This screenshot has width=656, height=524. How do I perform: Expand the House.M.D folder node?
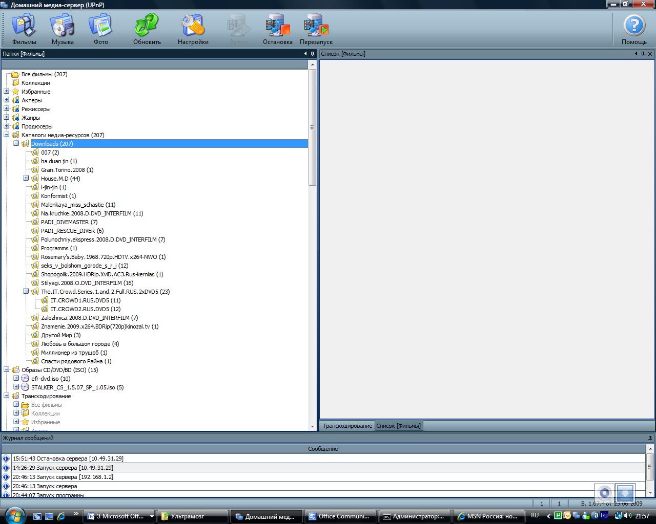pos(26,178)
